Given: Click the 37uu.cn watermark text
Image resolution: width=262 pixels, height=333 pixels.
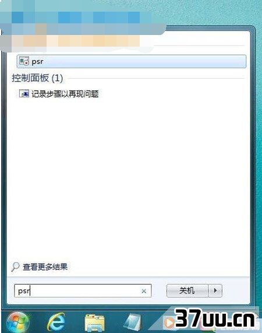Looking at the screenshot, I should (x=215, y=318).
